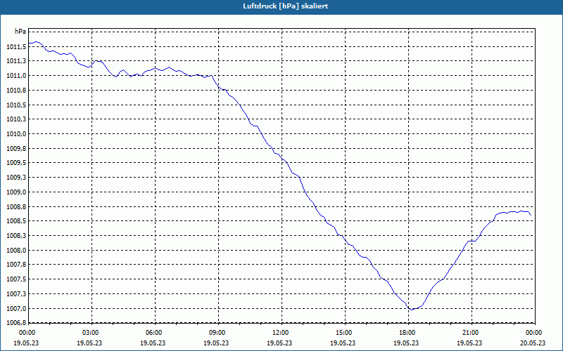This screenshot has width=563, height=351.
Task: Select the y-axis value 1011,3
Action: click(x=16, y=61)
